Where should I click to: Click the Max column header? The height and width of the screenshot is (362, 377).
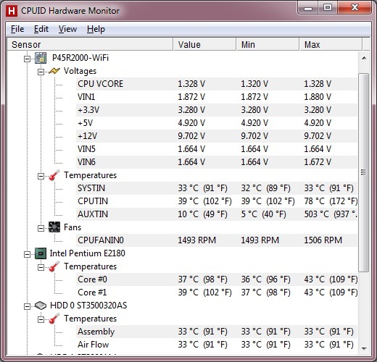point(331,44)
